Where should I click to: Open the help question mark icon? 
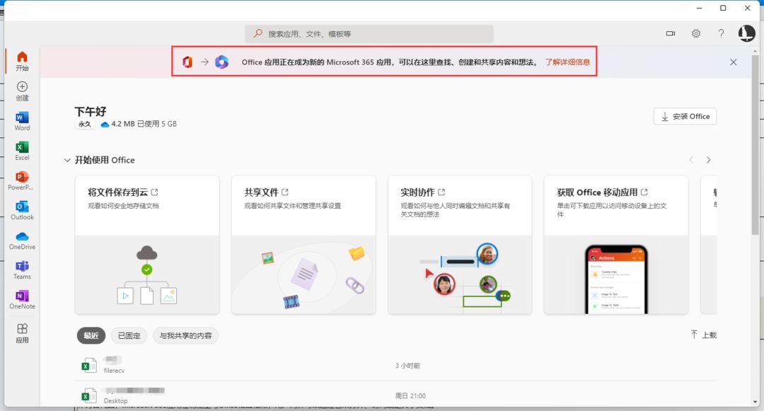[721, 33]
